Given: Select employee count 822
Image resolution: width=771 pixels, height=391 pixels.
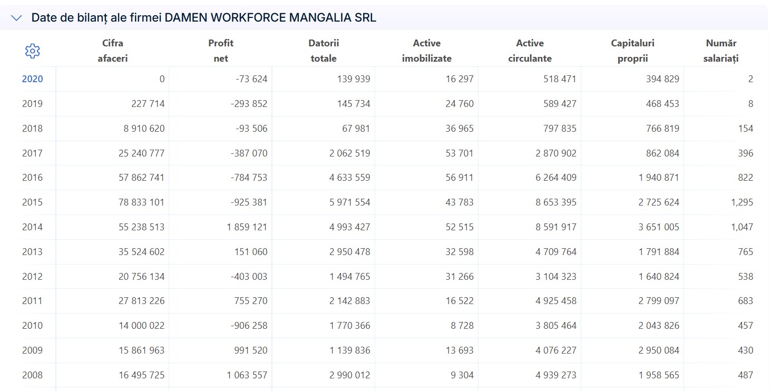Looking at the screenshot, I should click(746, 178).
